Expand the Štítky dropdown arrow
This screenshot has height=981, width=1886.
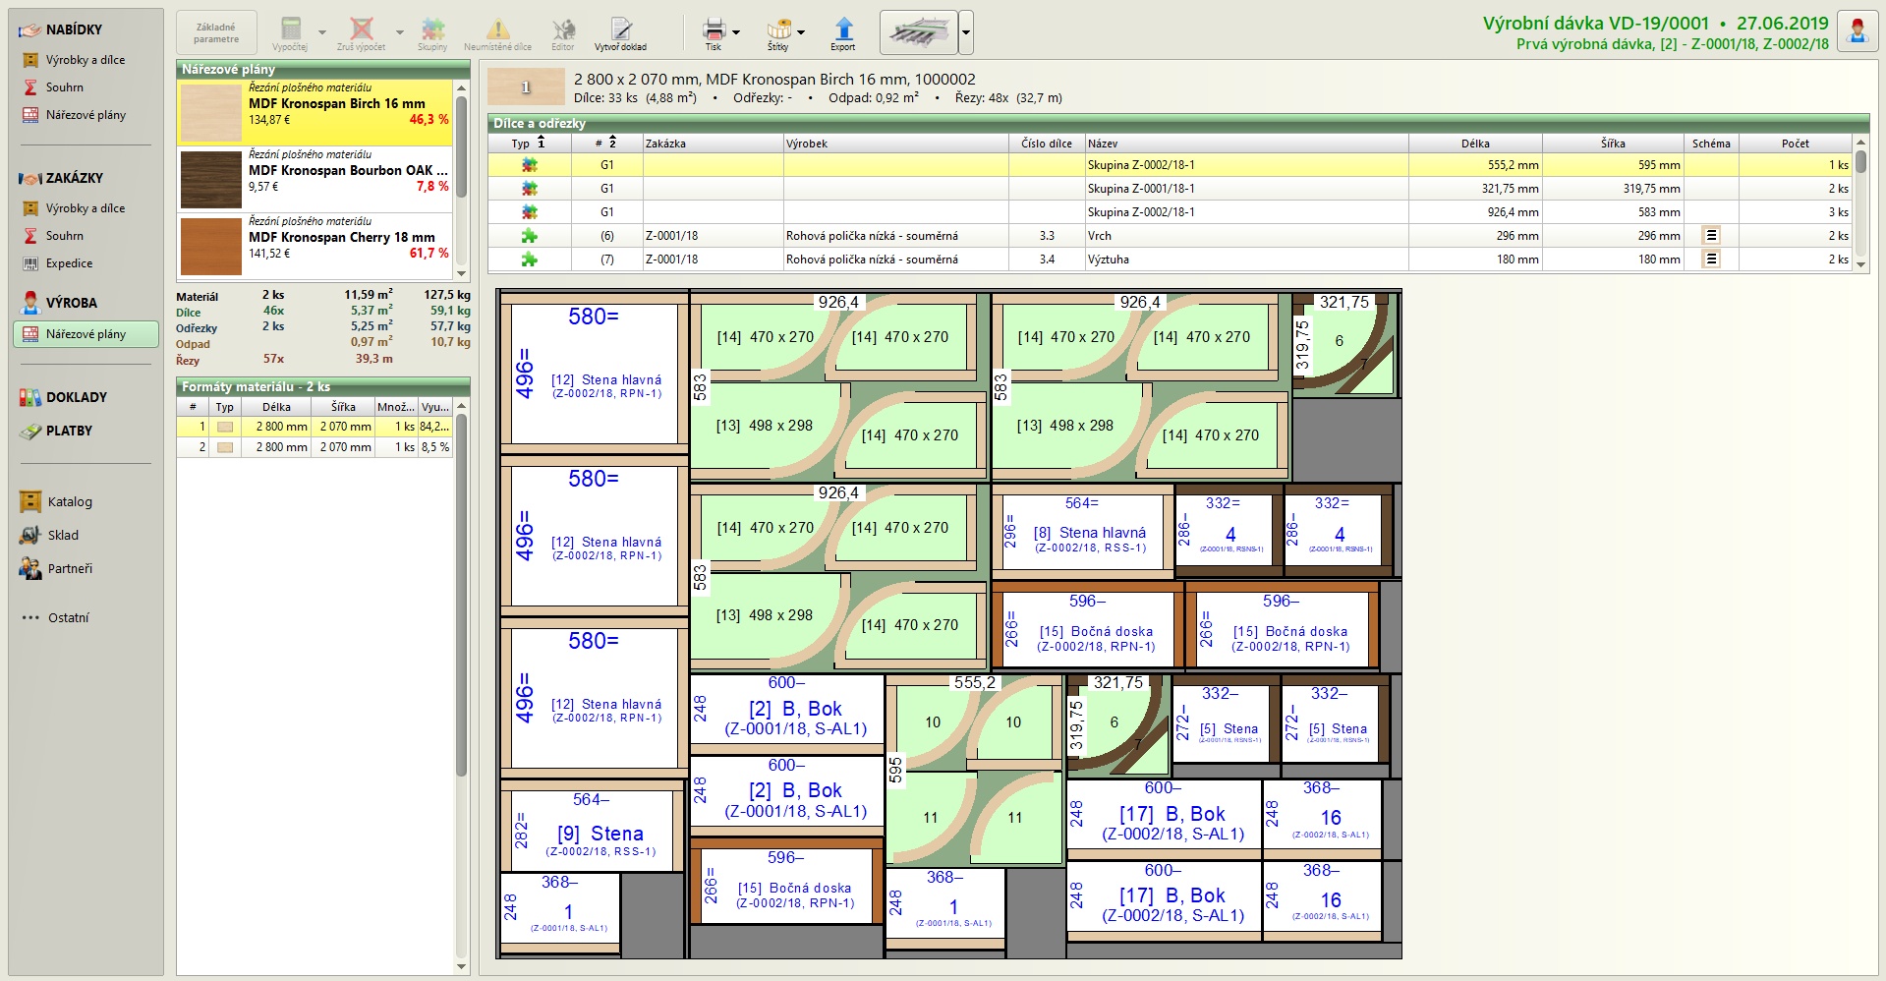click(x=801, y=32)
